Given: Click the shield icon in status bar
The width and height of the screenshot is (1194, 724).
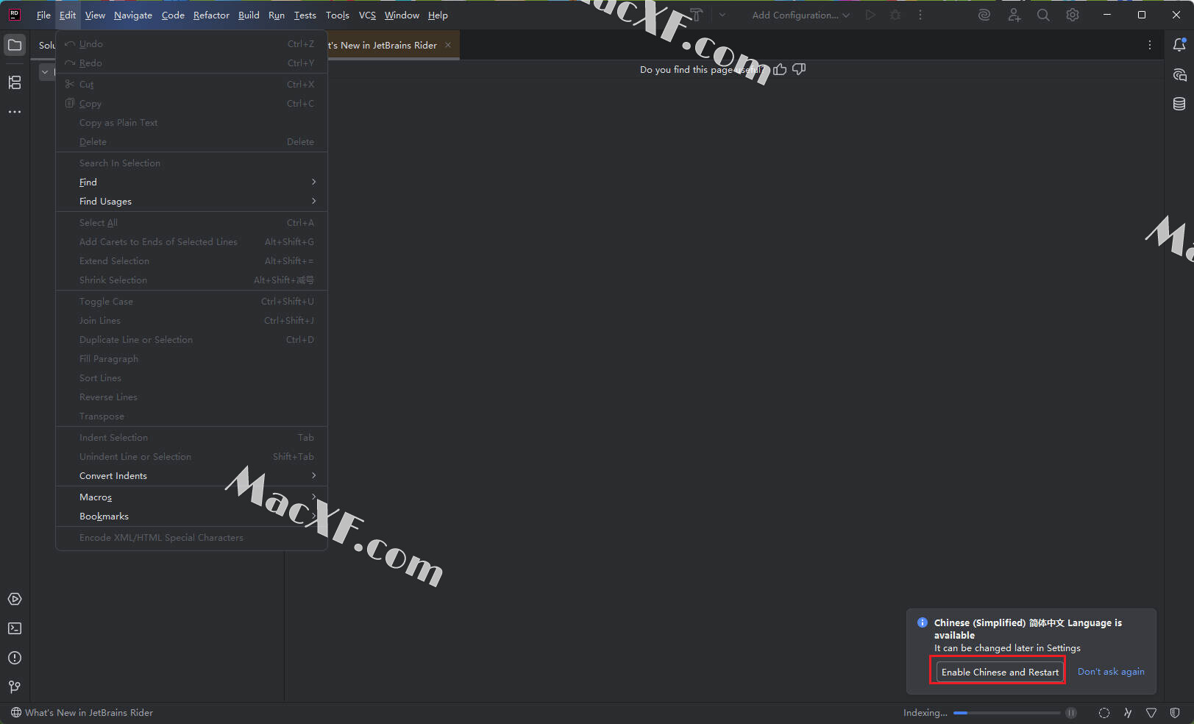Looking at the screenshot, I should (1175, 713).
